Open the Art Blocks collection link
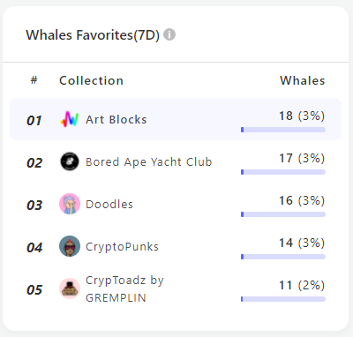Image resolution: width=353 pixels, height=337 pixels. [116, 120]
